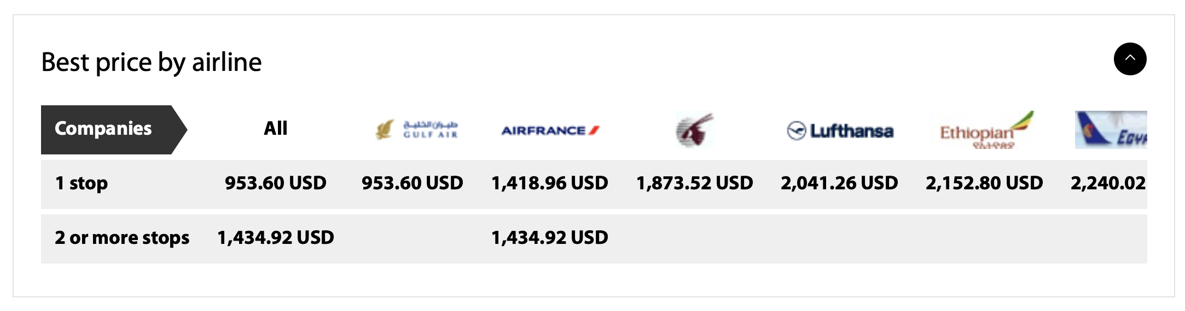Select the Lufthansa logo column

(840, 131)
